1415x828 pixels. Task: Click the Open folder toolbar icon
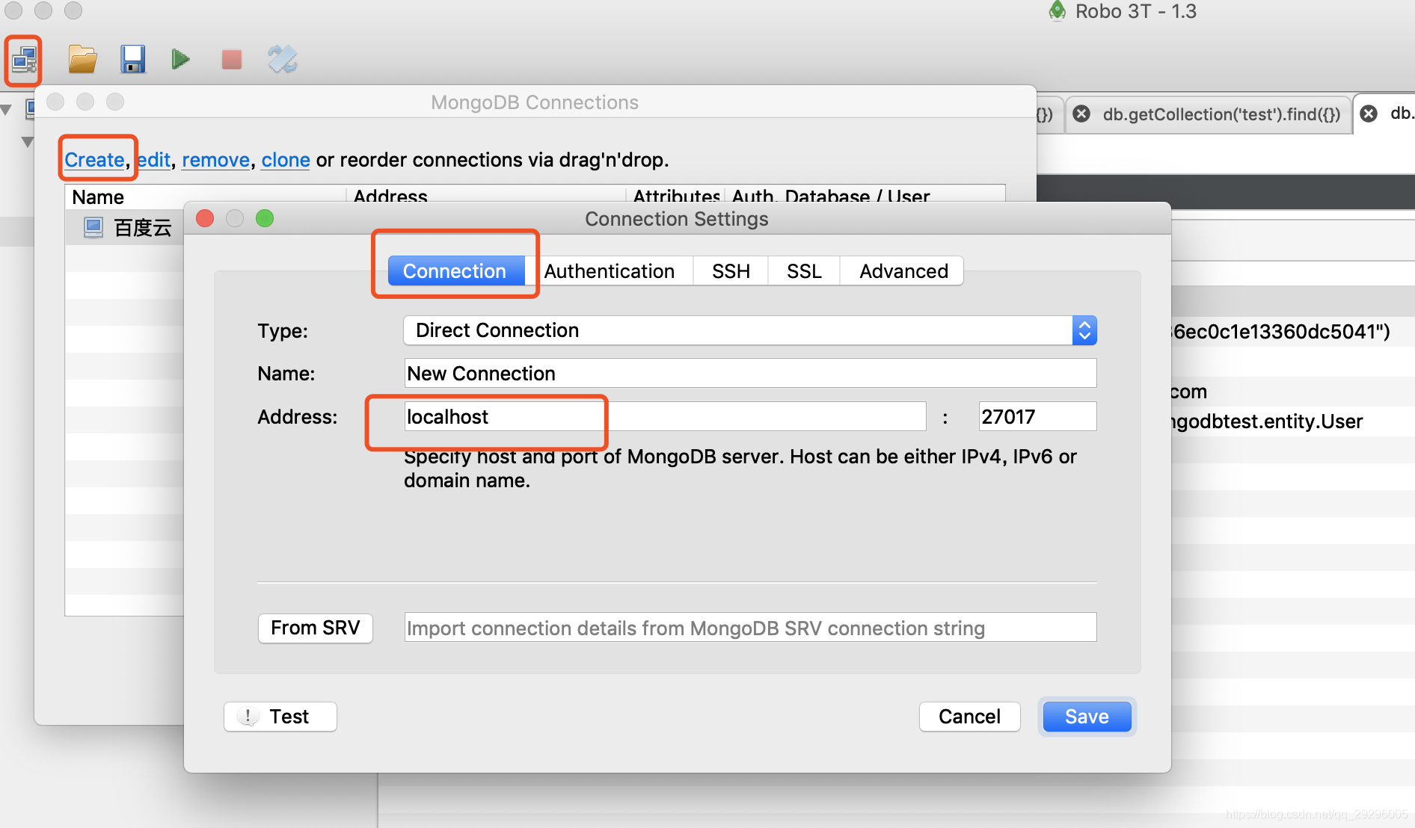coord(82,59)
